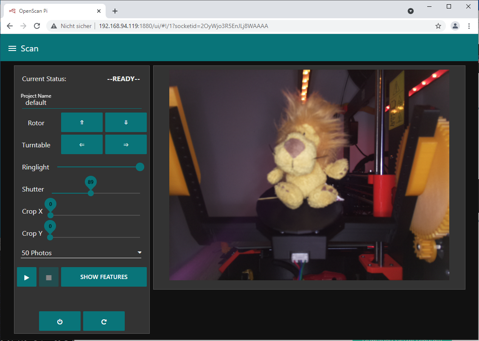Click the Crop Y slider handle
Viewport: 479px width, 341px height.
coord(50,237)
